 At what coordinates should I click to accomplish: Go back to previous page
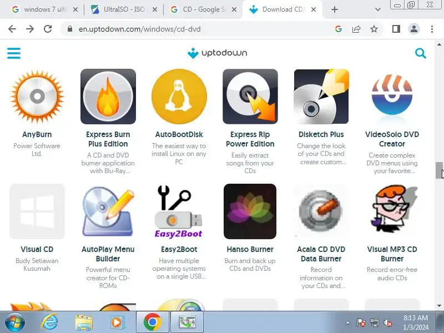12,29
